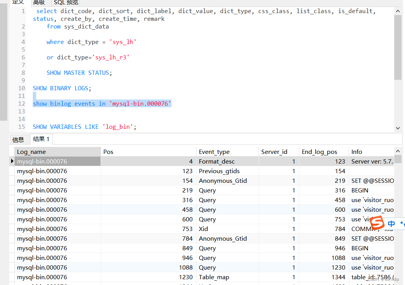Viewport: 405px width, 285px height.
Task: Switch to the 高级 tab
Action: 39,2
